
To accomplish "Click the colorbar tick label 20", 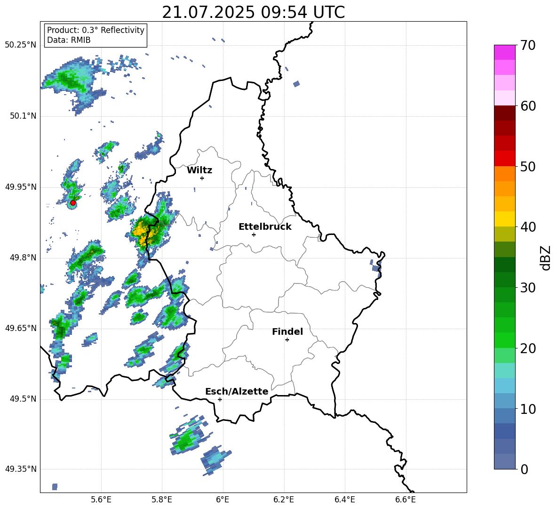I will pyautogui.click(x=528, y=348).
